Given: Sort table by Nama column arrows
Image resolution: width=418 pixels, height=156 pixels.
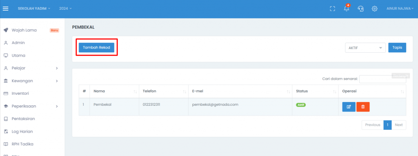Looking at the screenshot, I should (135, 92).
